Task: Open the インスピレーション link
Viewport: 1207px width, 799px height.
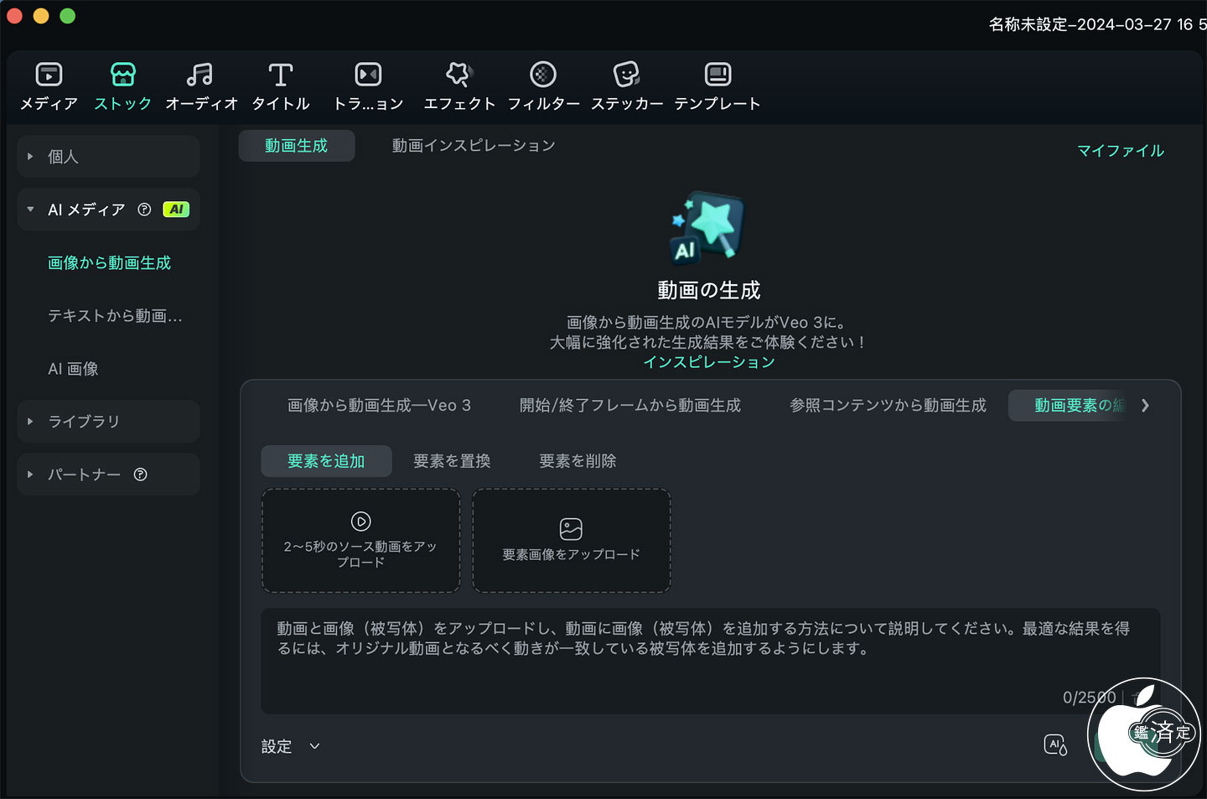Action: (709, 362)
